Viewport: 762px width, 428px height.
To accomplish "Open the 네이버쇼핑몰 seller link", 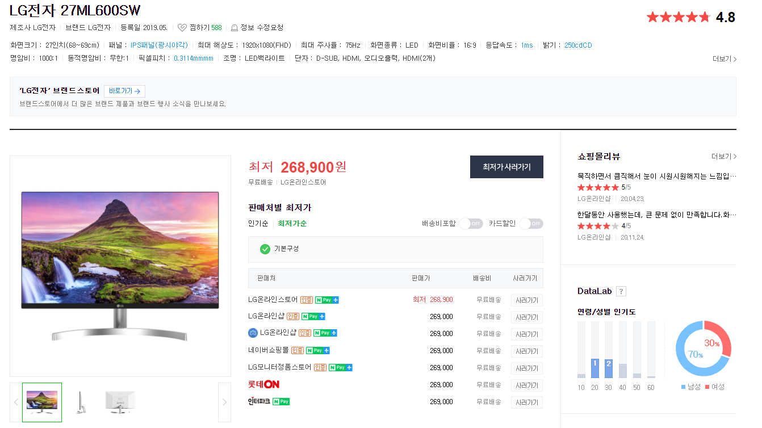I will click(269, 350).
